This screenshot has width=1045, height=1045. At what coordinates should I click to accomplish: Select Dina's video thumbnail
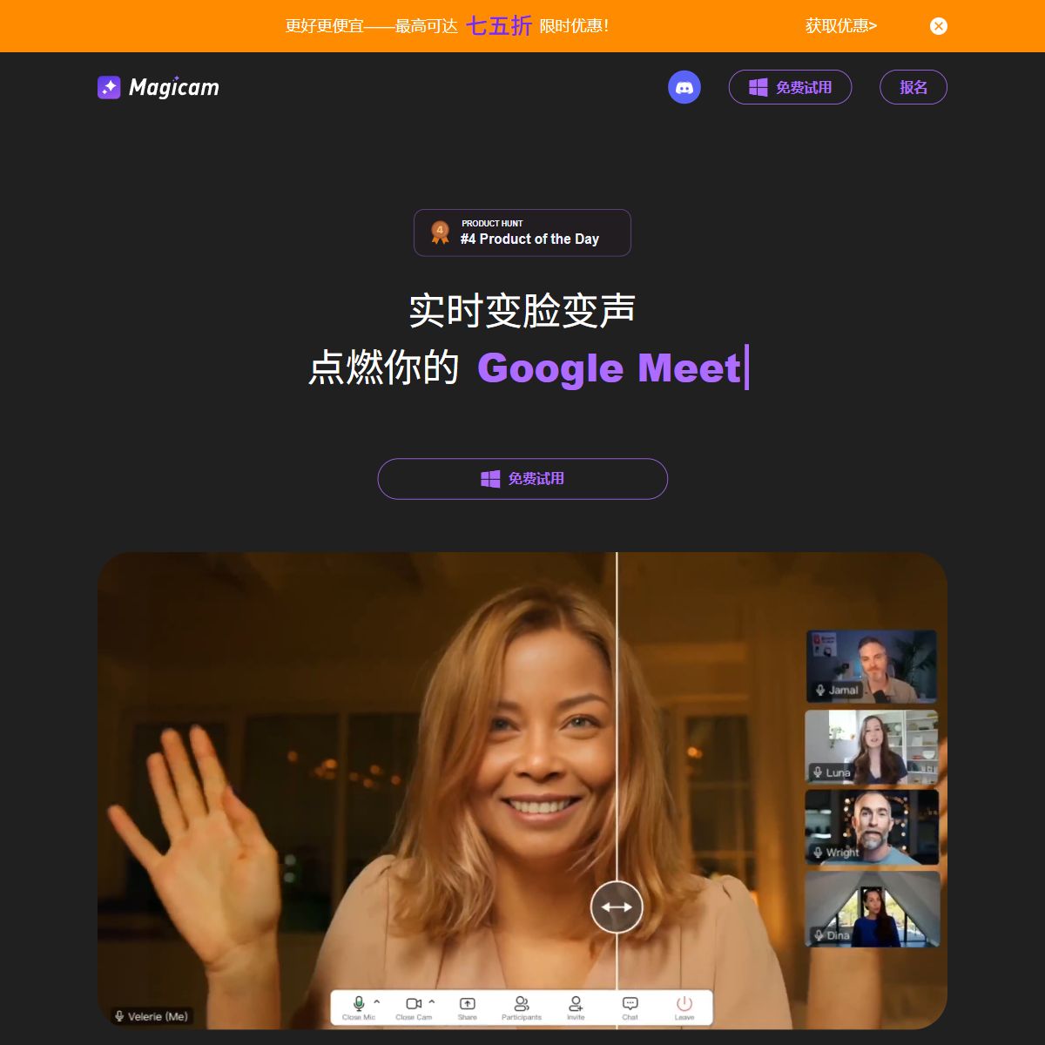[x=873, y=909]
